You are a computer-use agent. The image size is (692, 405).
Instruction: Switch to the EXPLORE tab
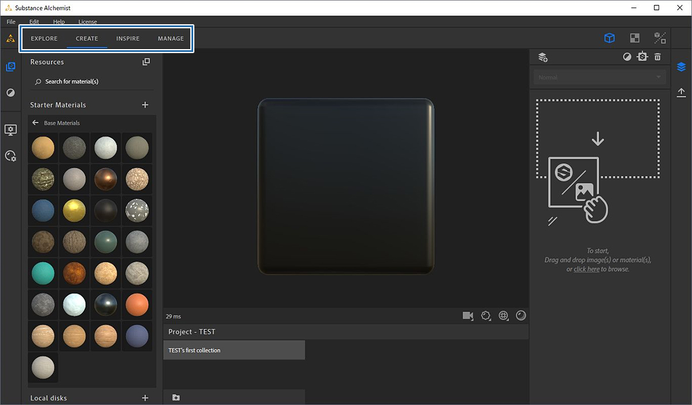point(44,39)
